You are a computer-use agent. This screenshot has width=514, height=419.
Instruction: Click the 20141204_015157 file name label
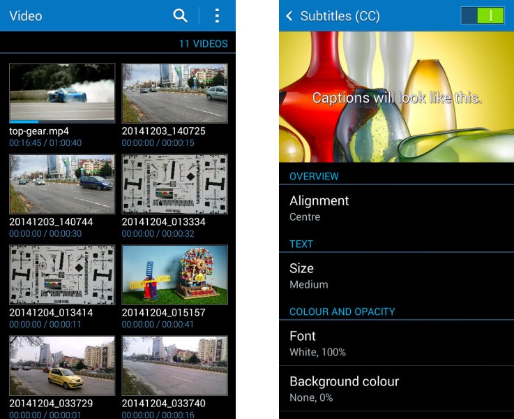[164, 313]
